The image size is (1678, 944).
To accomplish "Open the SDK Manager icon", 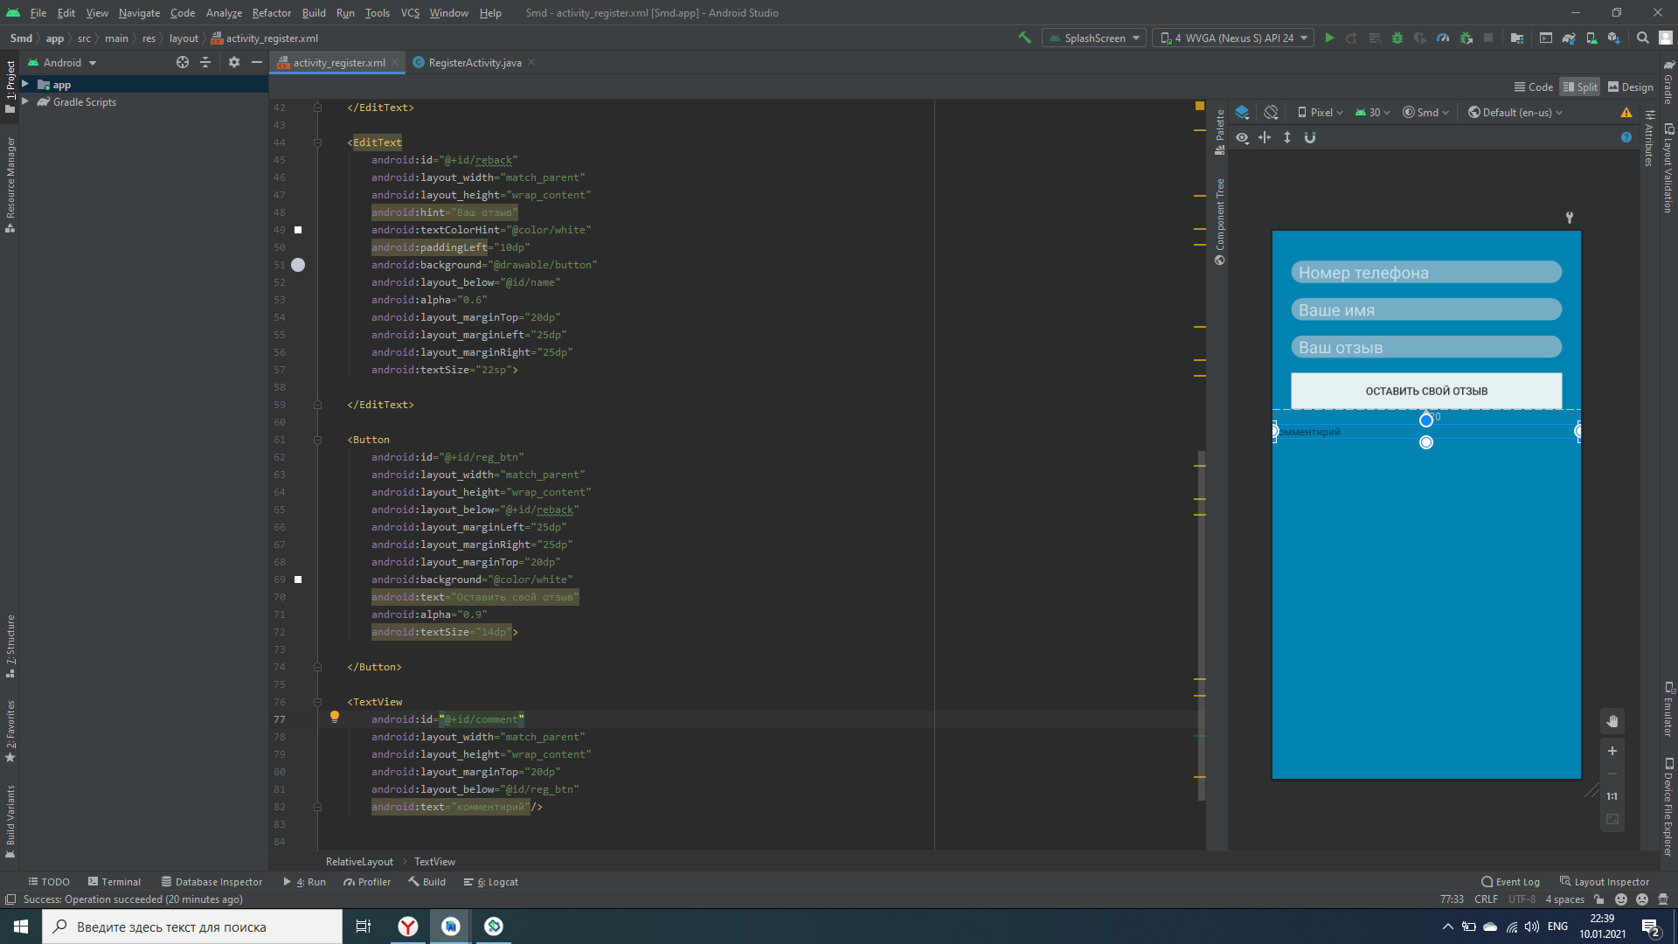I will click(1614, 38).
